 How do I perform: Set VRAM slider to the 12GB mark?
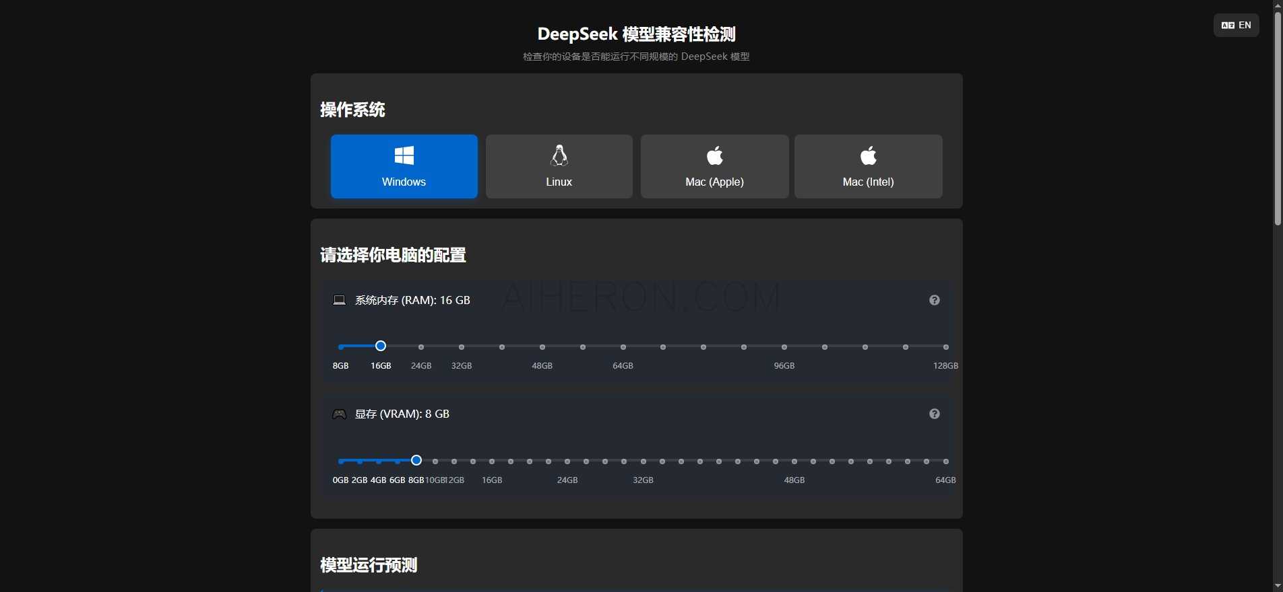click(454, 461)
